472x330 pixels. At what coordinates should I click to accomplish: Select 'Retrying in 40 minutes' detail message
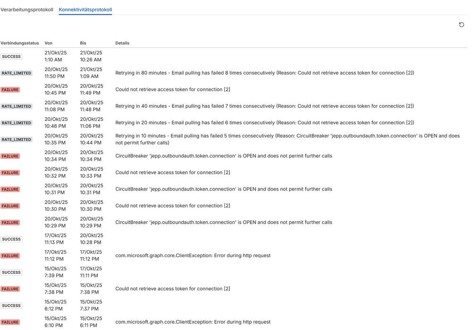(x=265, y=106)
